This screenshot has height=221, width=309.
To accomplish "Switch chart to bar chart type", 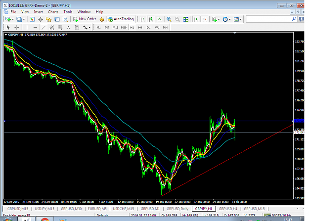I will pos(142,19).
